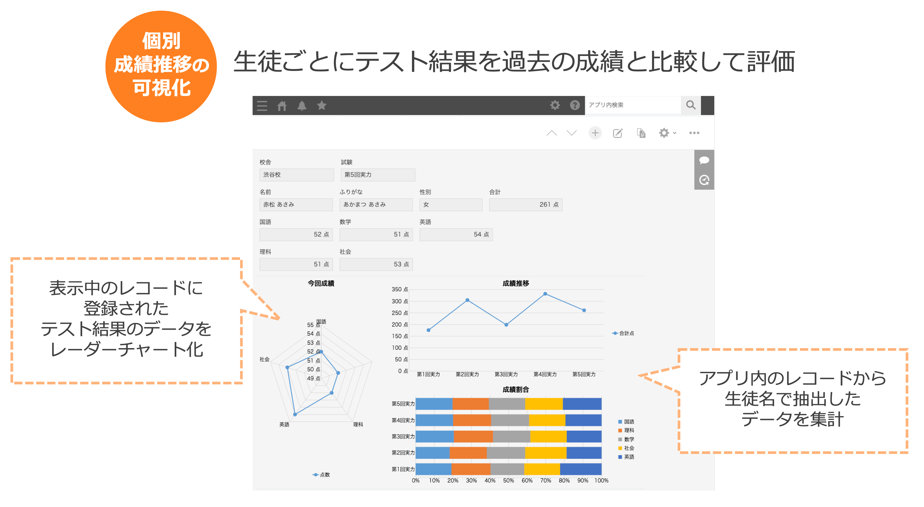Viewport: 924px width, 507px height.
Task: Click the search magnifier button
Action: point(690,105)
